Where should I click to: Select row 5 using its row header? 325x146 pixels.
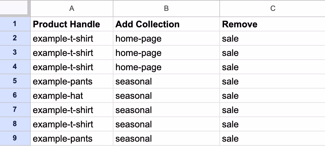(15, 81)
